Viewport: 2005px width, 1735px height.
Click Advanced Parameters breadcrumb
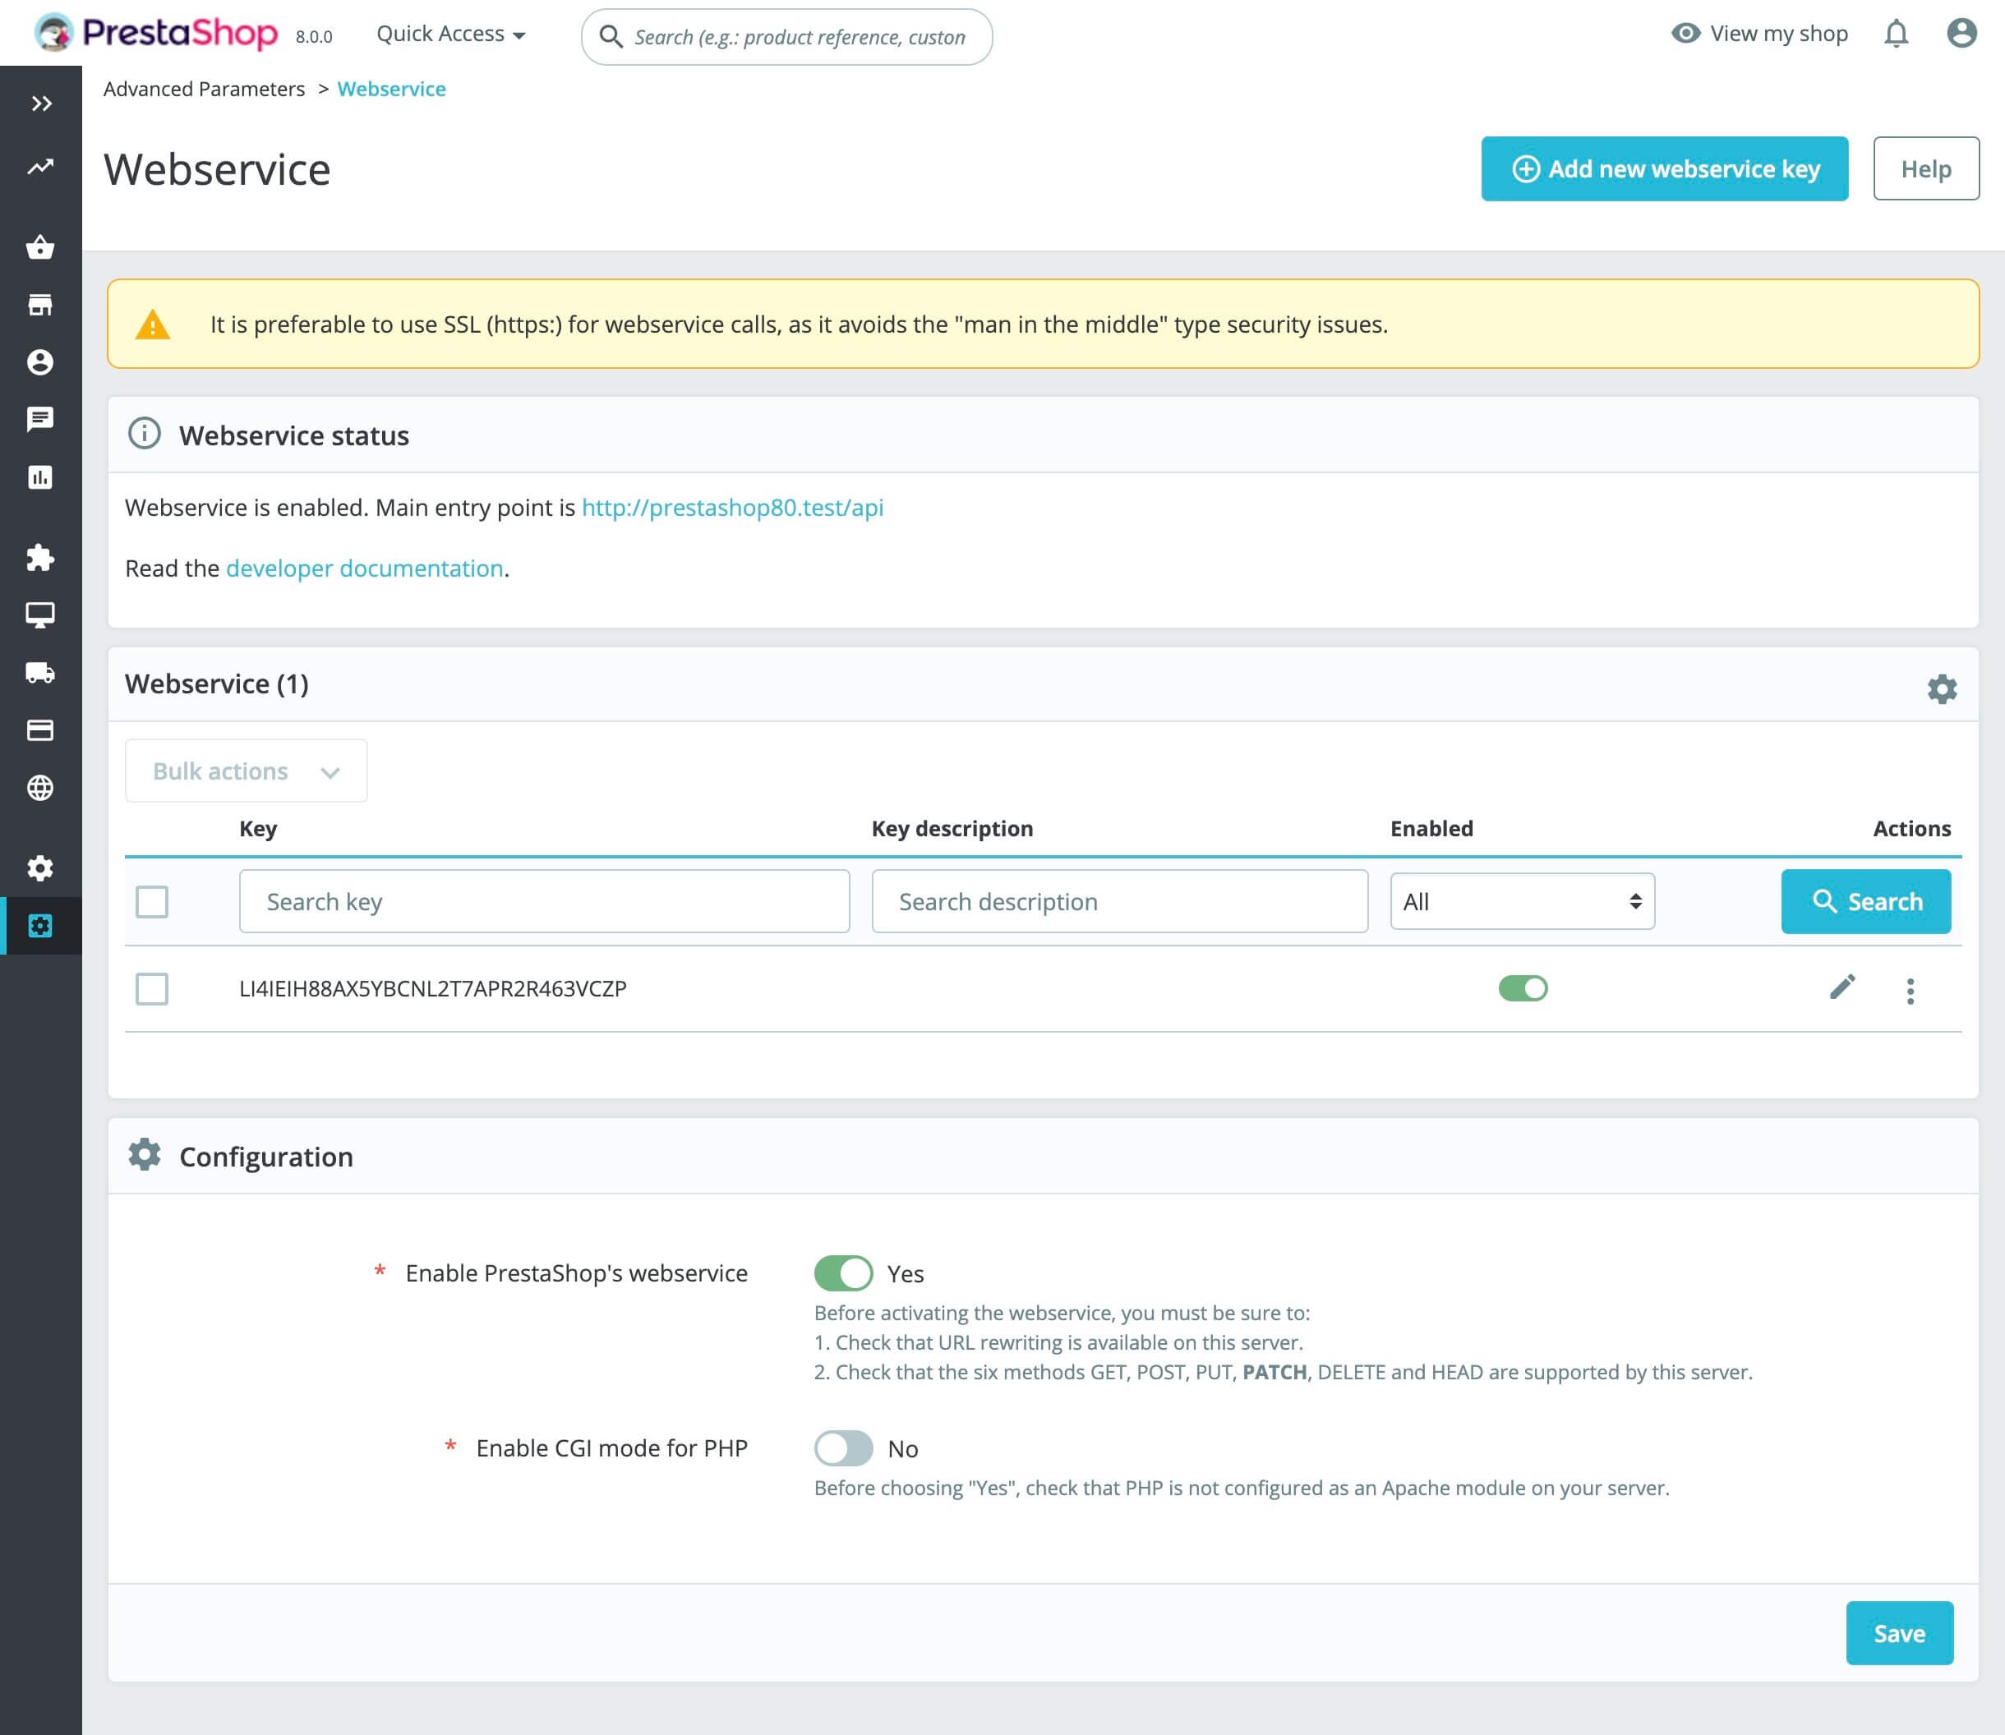pyautogui.click(x=205, y=89)
